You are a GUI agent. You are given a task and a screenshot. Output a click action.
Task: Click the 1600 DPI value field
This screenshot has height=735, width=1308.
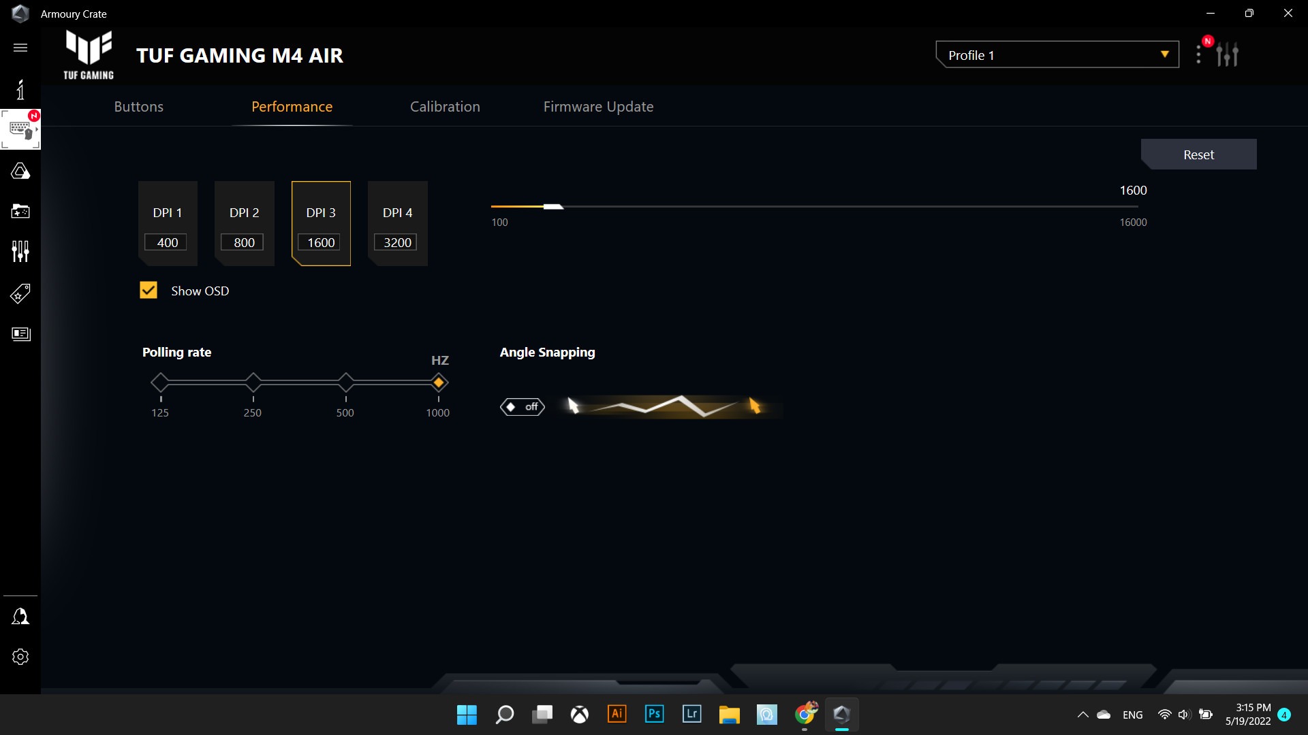pyautogui.click(x=319, y=242)
